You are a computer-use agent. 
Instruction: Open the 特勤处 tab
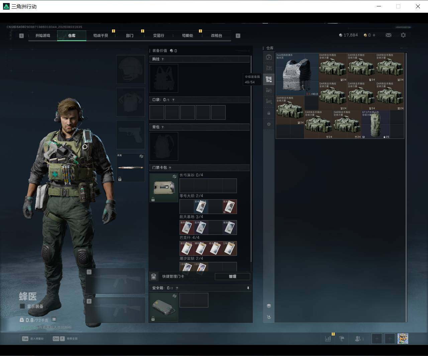(x=188, y=35)
